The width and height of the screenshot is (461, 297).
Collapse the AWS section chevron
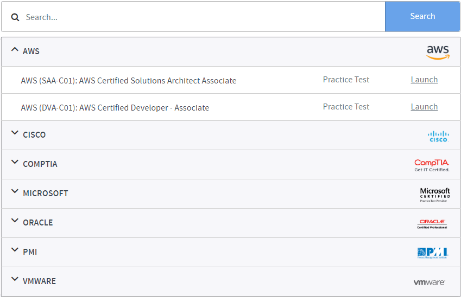(15, 49)
